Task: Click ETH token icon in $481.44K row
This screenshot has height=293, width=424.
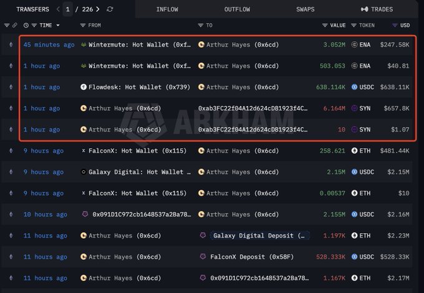Action: point(354,151)
